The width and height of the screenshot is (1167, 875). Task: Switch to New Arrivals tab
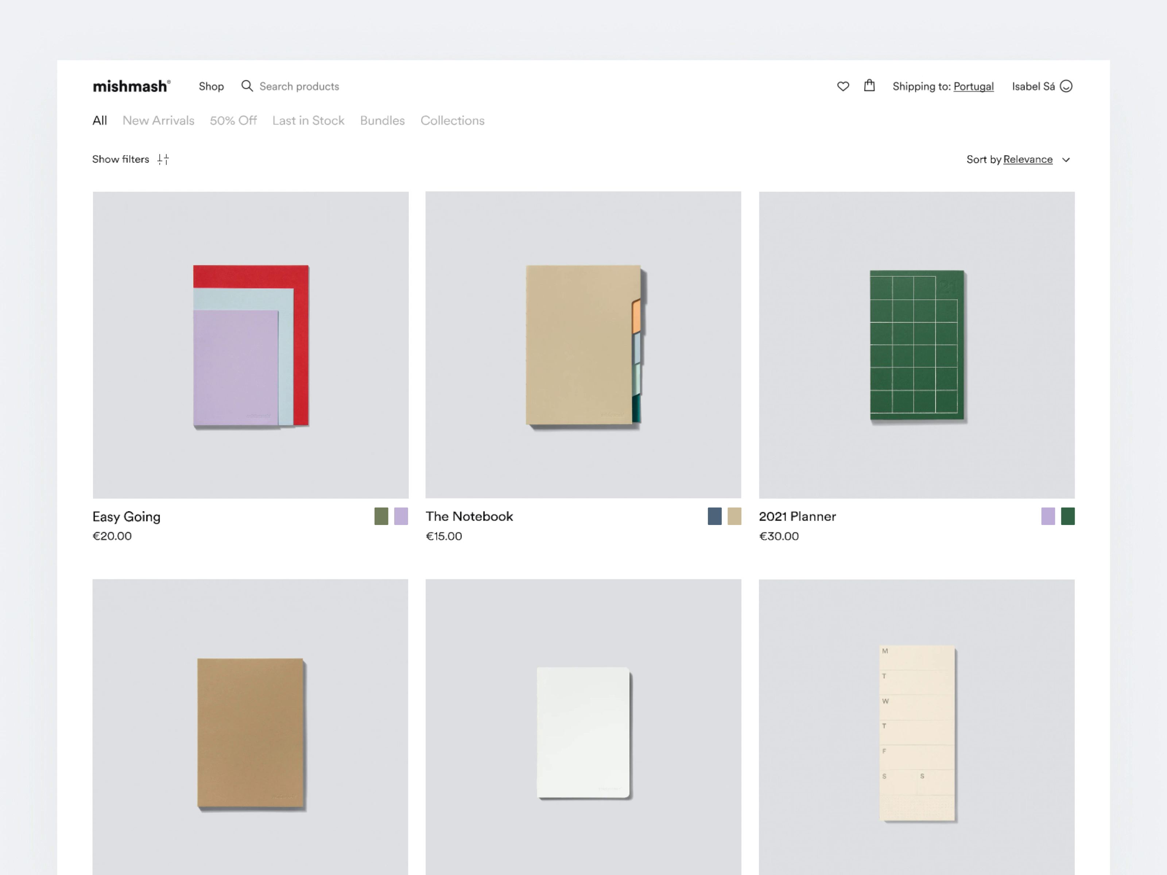[x=158, y=121]
